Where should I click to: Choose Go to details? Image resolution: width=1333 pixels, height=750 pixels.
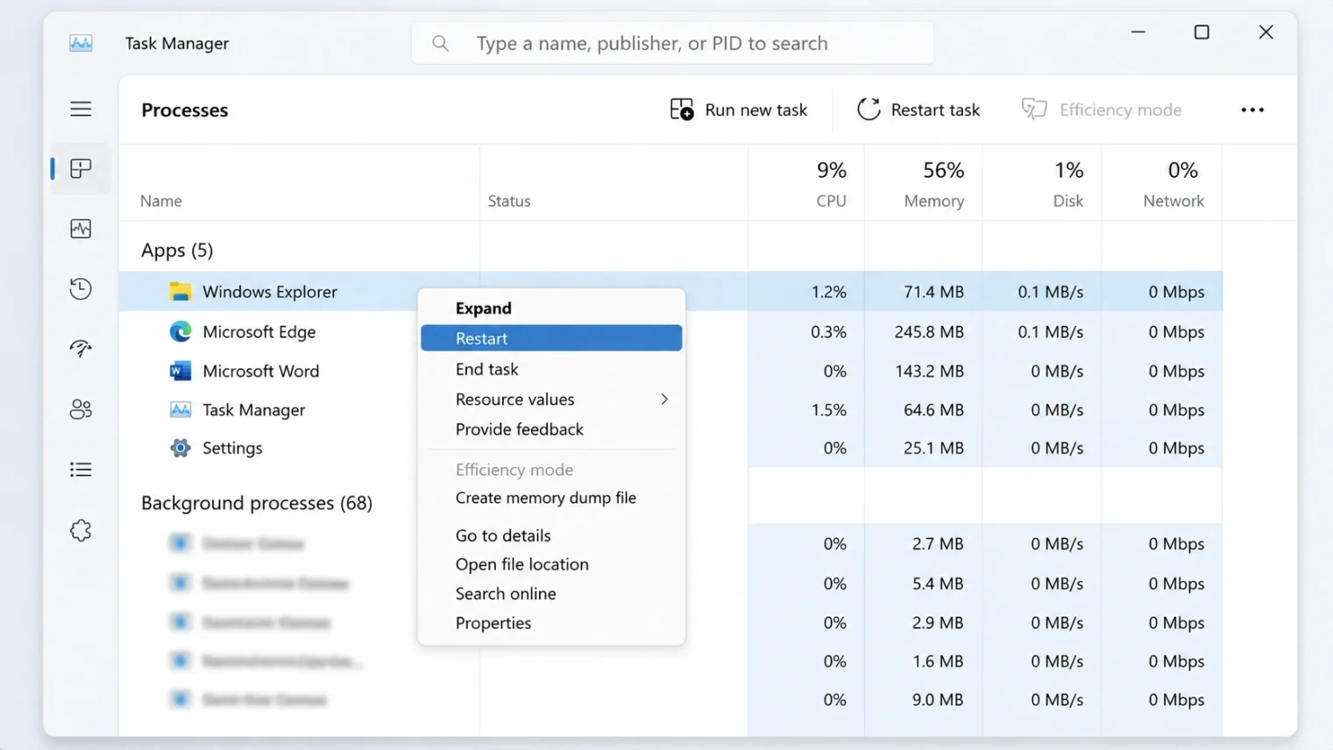[x=551, y=535]
